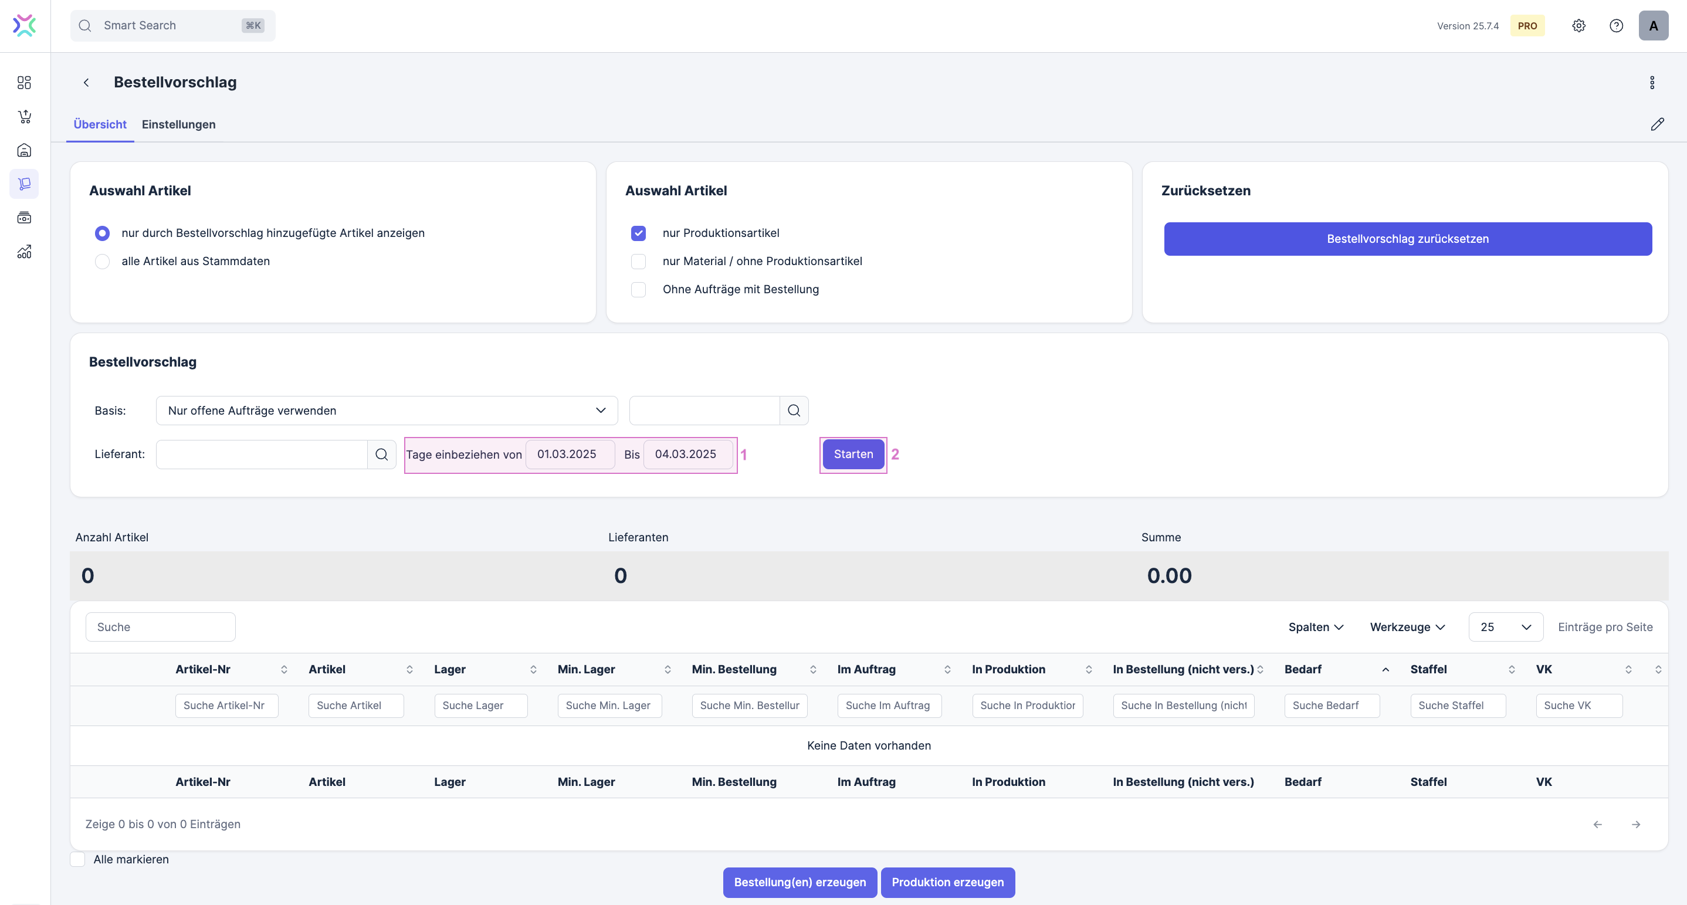Viewport: 1687px width, 905px height.
Task: Click the shopping cart sidebar icon
Action: click(x=24, y=117)
